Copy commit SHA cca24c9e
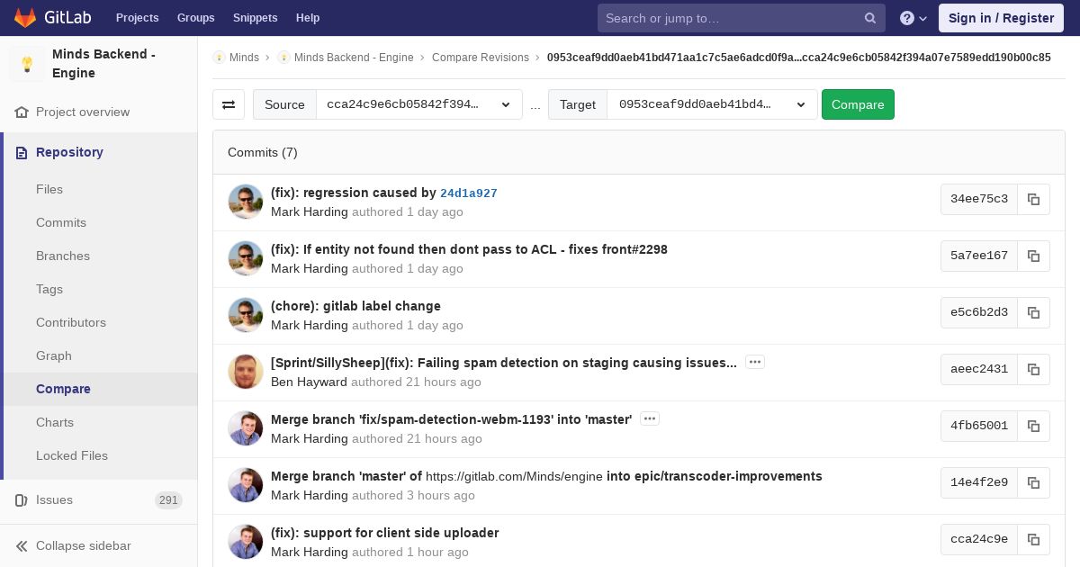The image size is (1080, 567). (x=1033, y=539)
